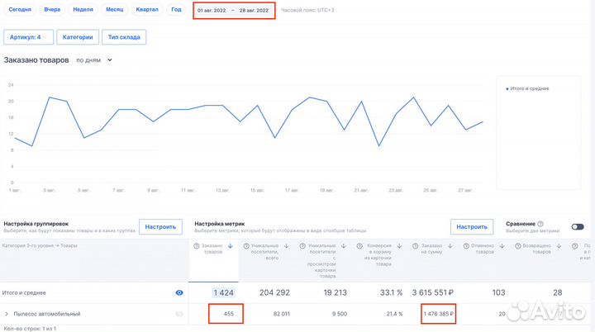The height and width of the screenshot is (332, 595).
Task: Select the 'Квартал' period tab
Action: [x=145, y=11]
